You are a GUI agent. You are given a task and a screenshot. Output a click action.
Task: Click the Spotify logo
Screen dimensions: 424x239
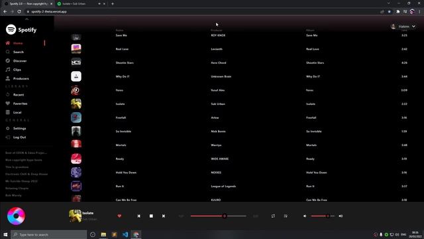tap(21, 29)
